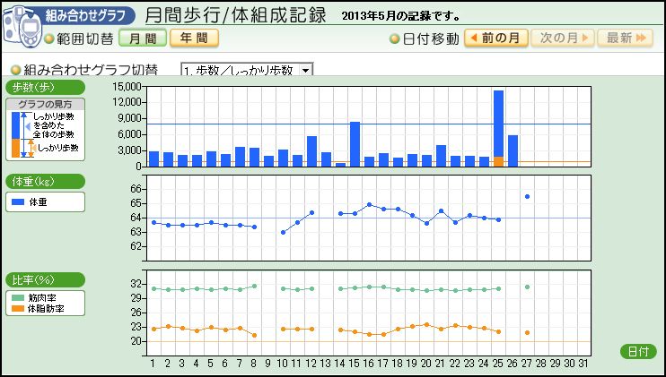Switch range to 年間
Screen dimensions: 666x377
point(194,39)
